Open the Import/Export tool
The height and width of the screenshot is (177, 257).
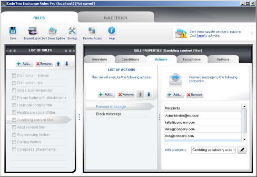[x=32, y=30]
